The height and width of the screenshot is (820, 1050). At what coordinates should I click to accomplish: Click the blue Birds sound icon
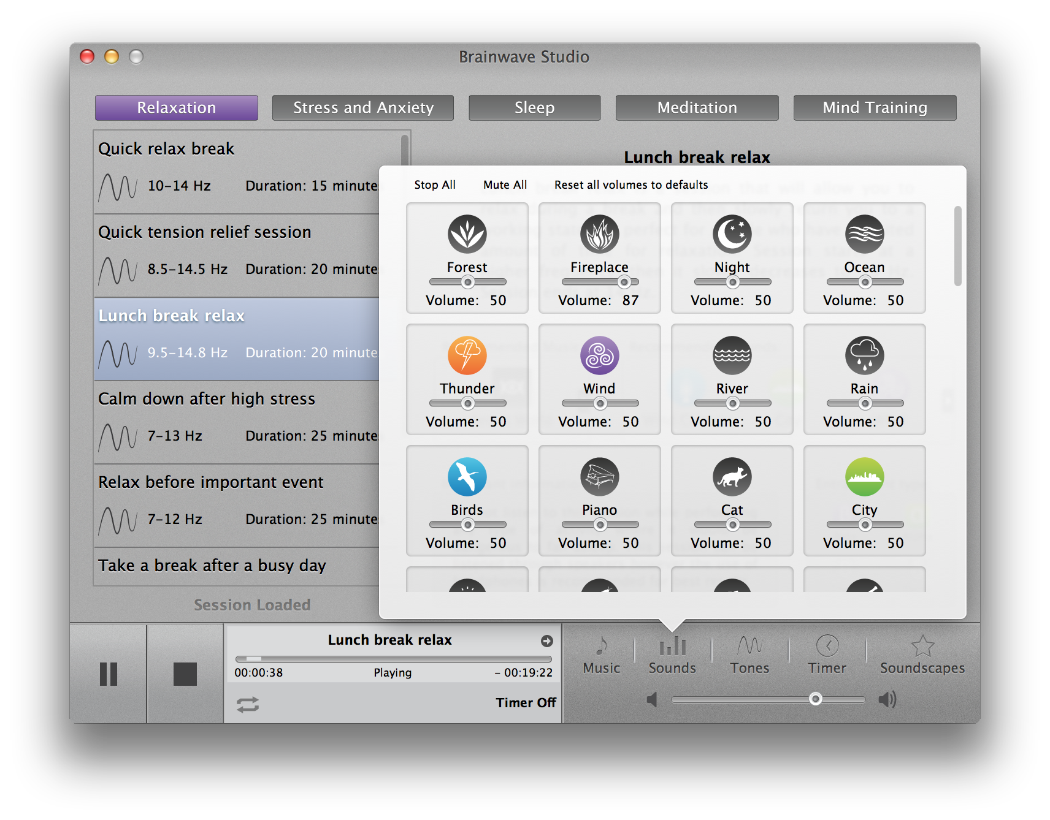[467, 477]
